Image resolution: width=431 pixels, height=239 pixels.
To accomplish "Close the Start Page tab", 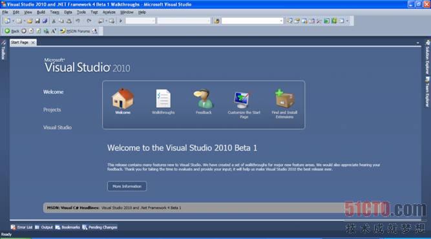I will [33, 42].
